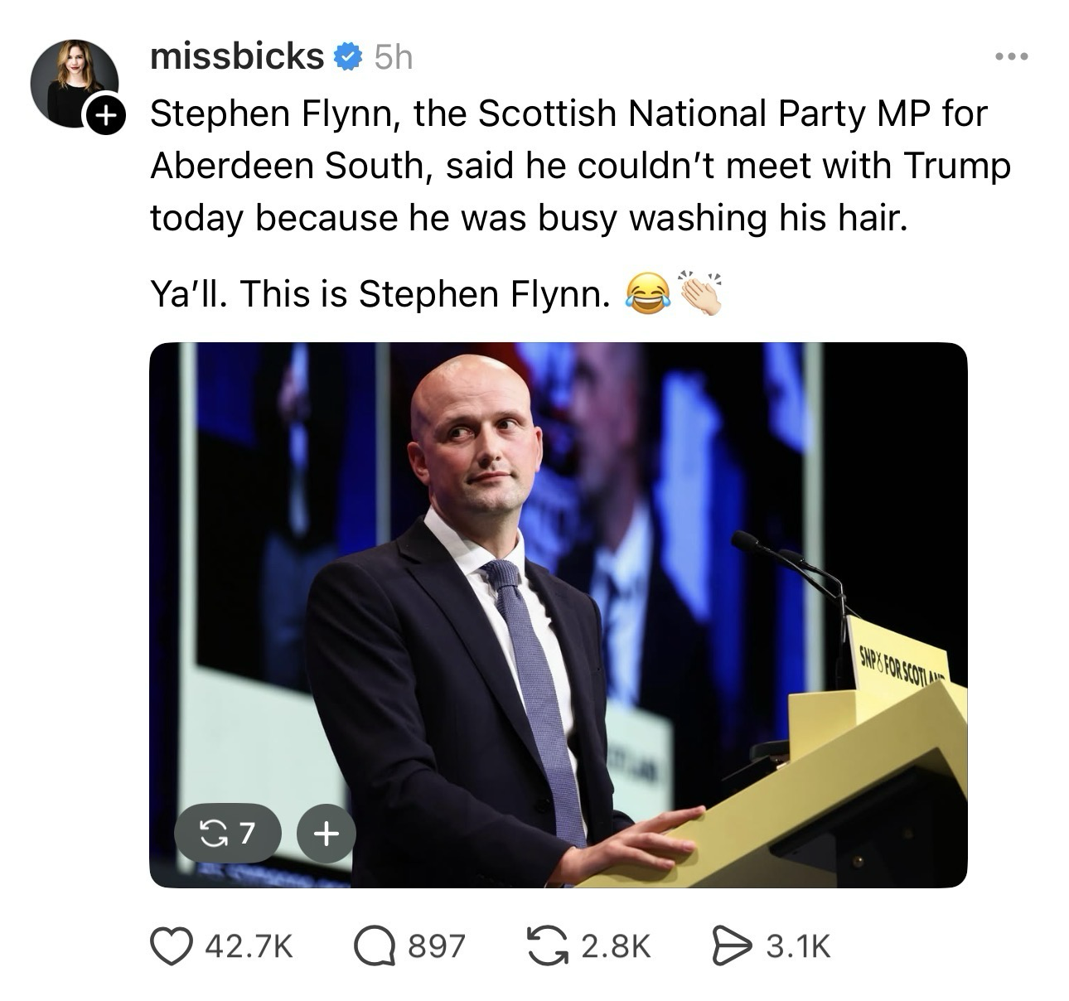Viewport: 1069px width, 1001px height.
Task: Open the Stephen Flynn podium photo
Action: pyautogui.click(x=558, y=614)
